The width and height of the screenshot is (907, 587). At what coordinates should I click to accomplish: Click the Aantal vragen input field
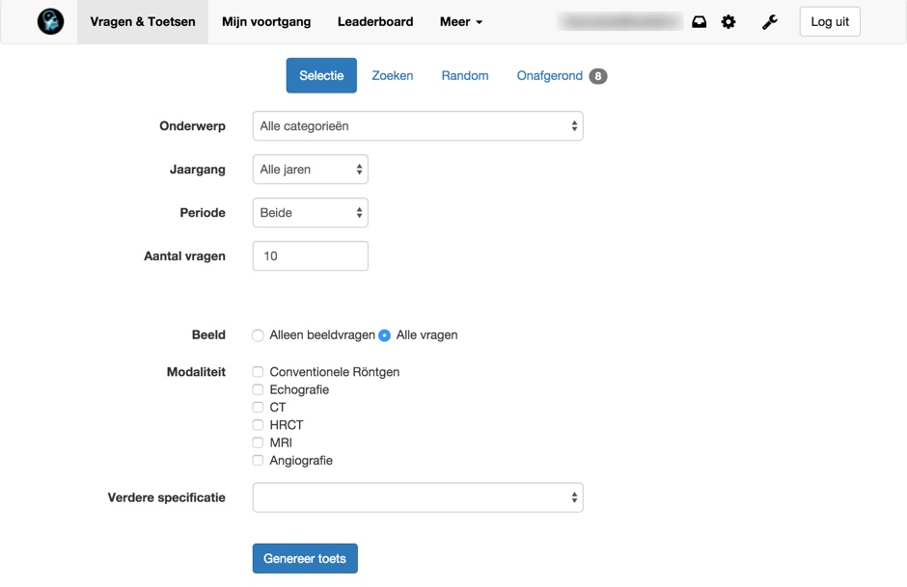[x=310, y=256]
